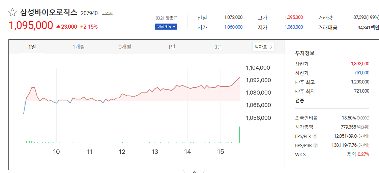The width and height of the screenshot is (379, 173).
Task: Click the 시가 value 1,060,000
Action: [x=233, y=27]
